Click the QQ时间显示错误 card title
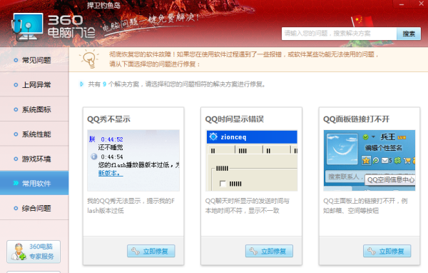This screenshot has width=428, height=273. tap(234, 119)
